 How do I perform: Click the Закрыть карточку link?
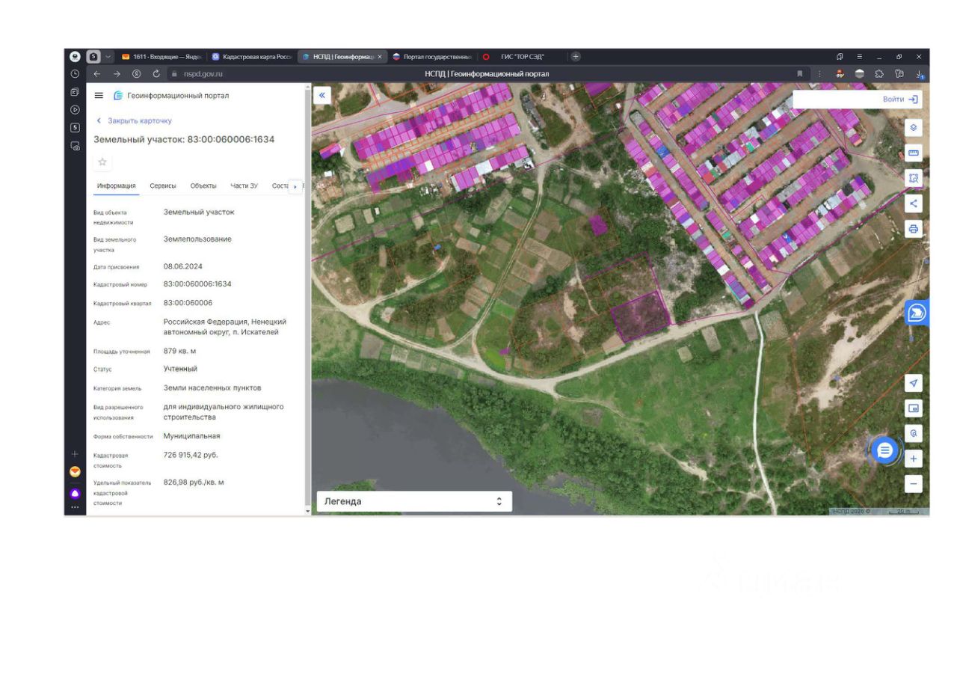[x=139, y=120]
